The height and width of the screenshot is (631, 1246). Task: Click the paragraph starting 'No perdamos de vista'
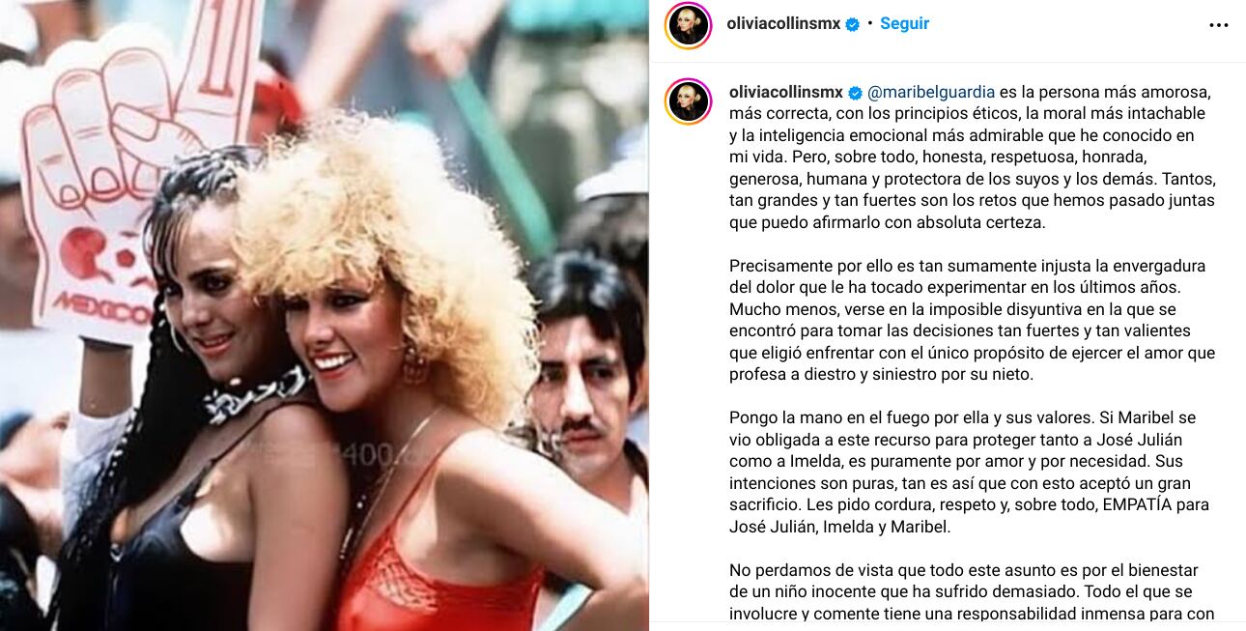[972, 591]
